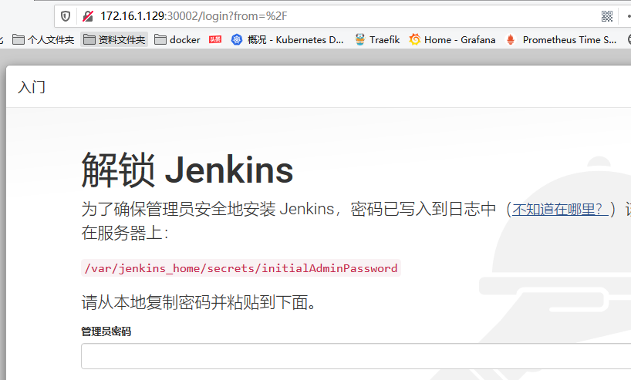Open 概况 - Kubernetes Dashboard bookmark
The image size is (631, 380).
295,39
